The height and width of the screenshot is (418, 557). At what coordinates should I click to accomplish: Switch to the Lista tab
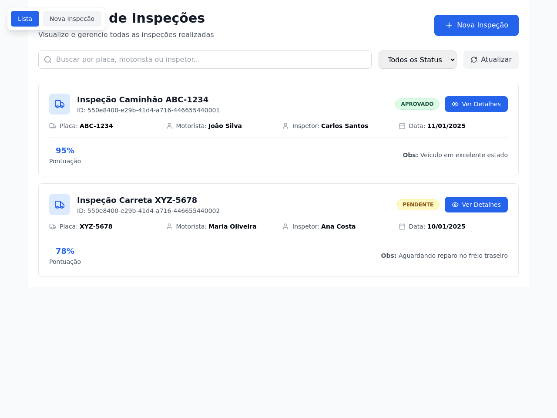coord(25,19)
